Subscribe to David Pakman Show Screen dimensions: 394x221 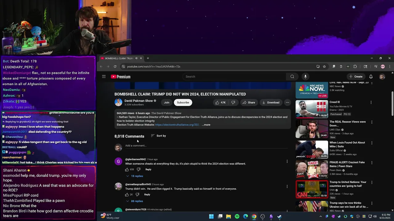183,103
